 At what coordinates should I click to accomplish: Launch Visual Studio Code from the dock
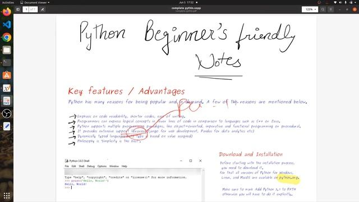[x=7, y=25]
